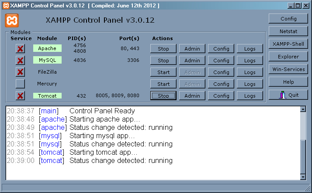The image size is (312, 193).
Task: Toggle the FileZilla service checkbox
Action: [x=20, y=72]
